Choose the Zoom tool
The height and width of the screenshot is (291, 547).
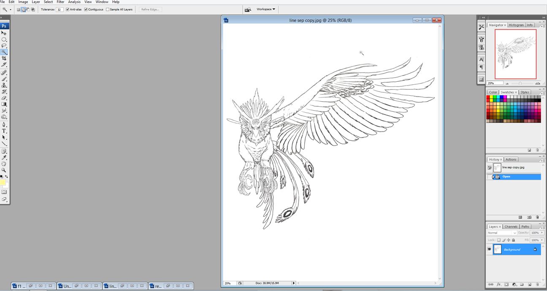(4, 170)
